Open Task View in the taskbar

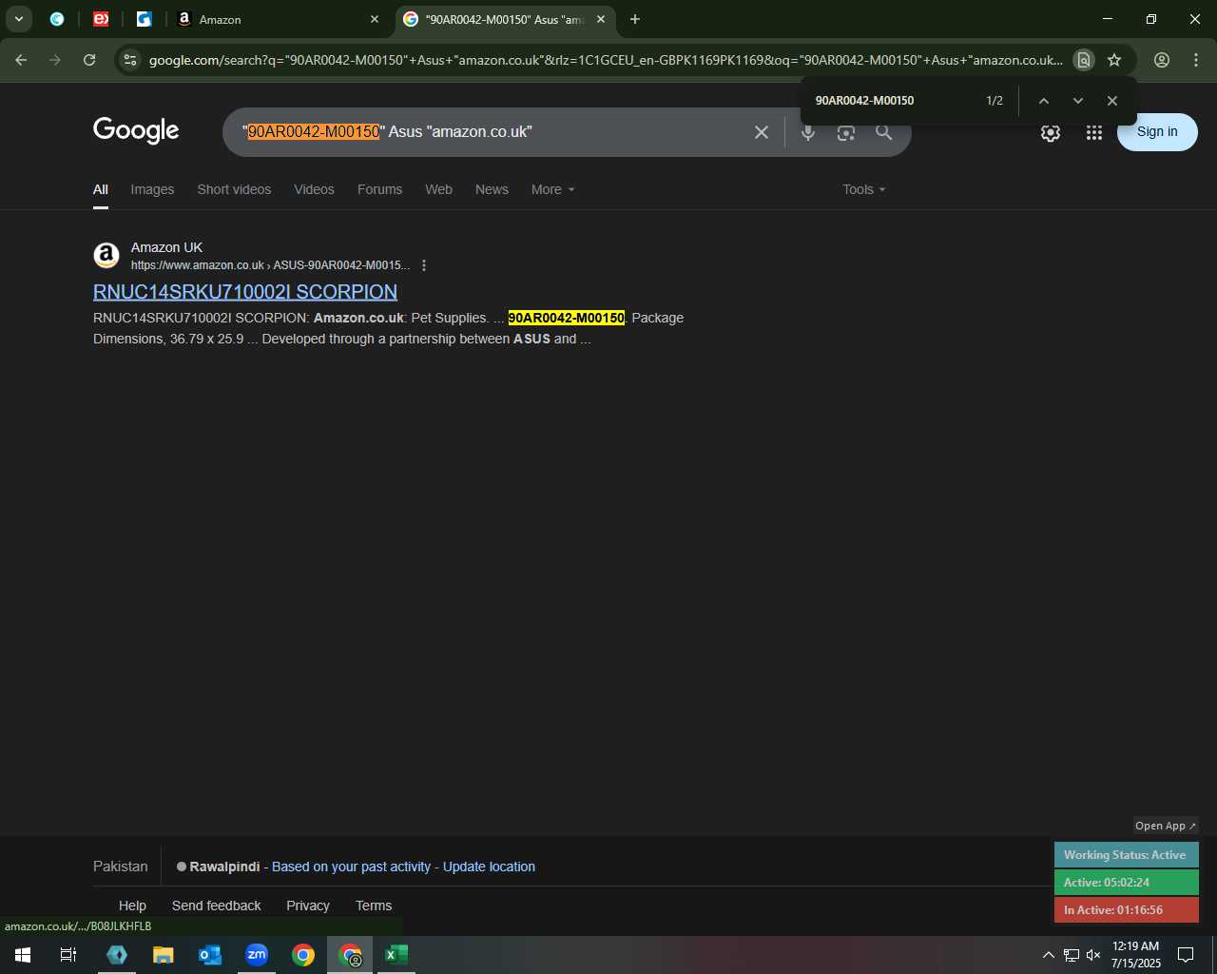click(68, 955)
